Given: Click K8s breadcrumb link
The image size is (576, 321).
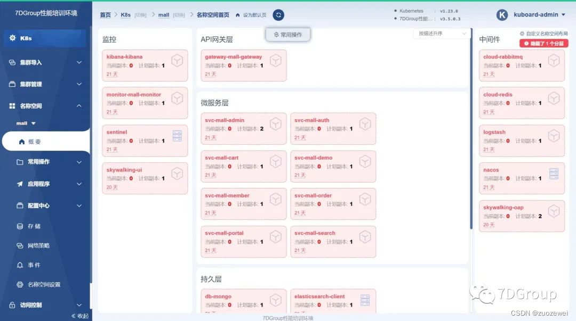Looking at the screenshot, I should click(x=126, y=15).
